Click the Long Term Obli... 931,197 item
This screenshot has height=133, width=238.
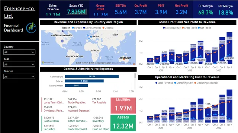(54, 101)
